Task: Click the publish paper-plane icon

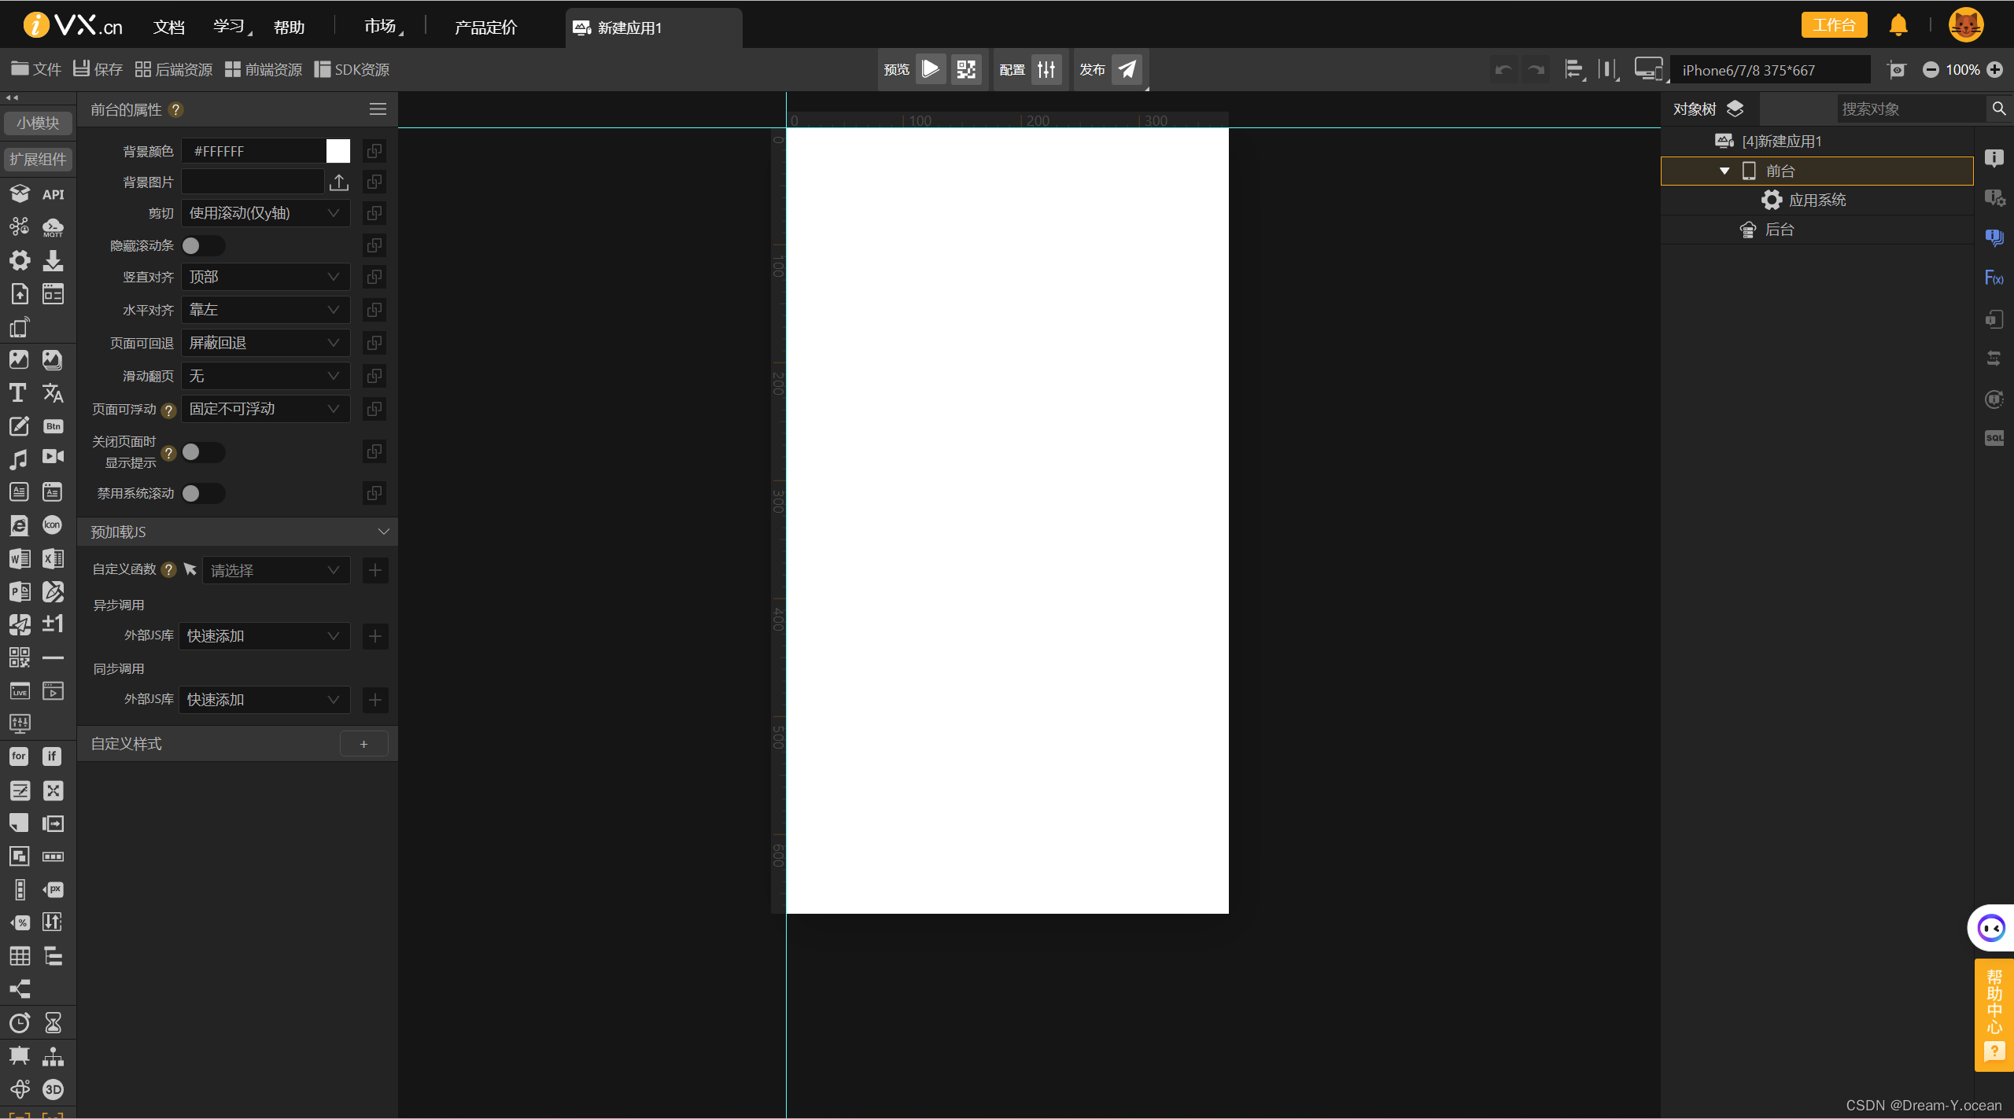Action: click(x=1127, y=69)
